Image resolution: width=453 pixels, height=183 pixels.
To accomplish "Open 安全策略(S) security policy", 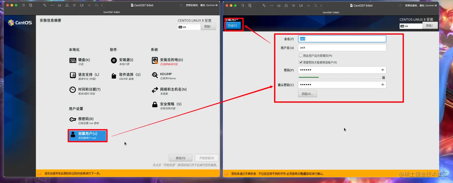I will pos(166,106).
